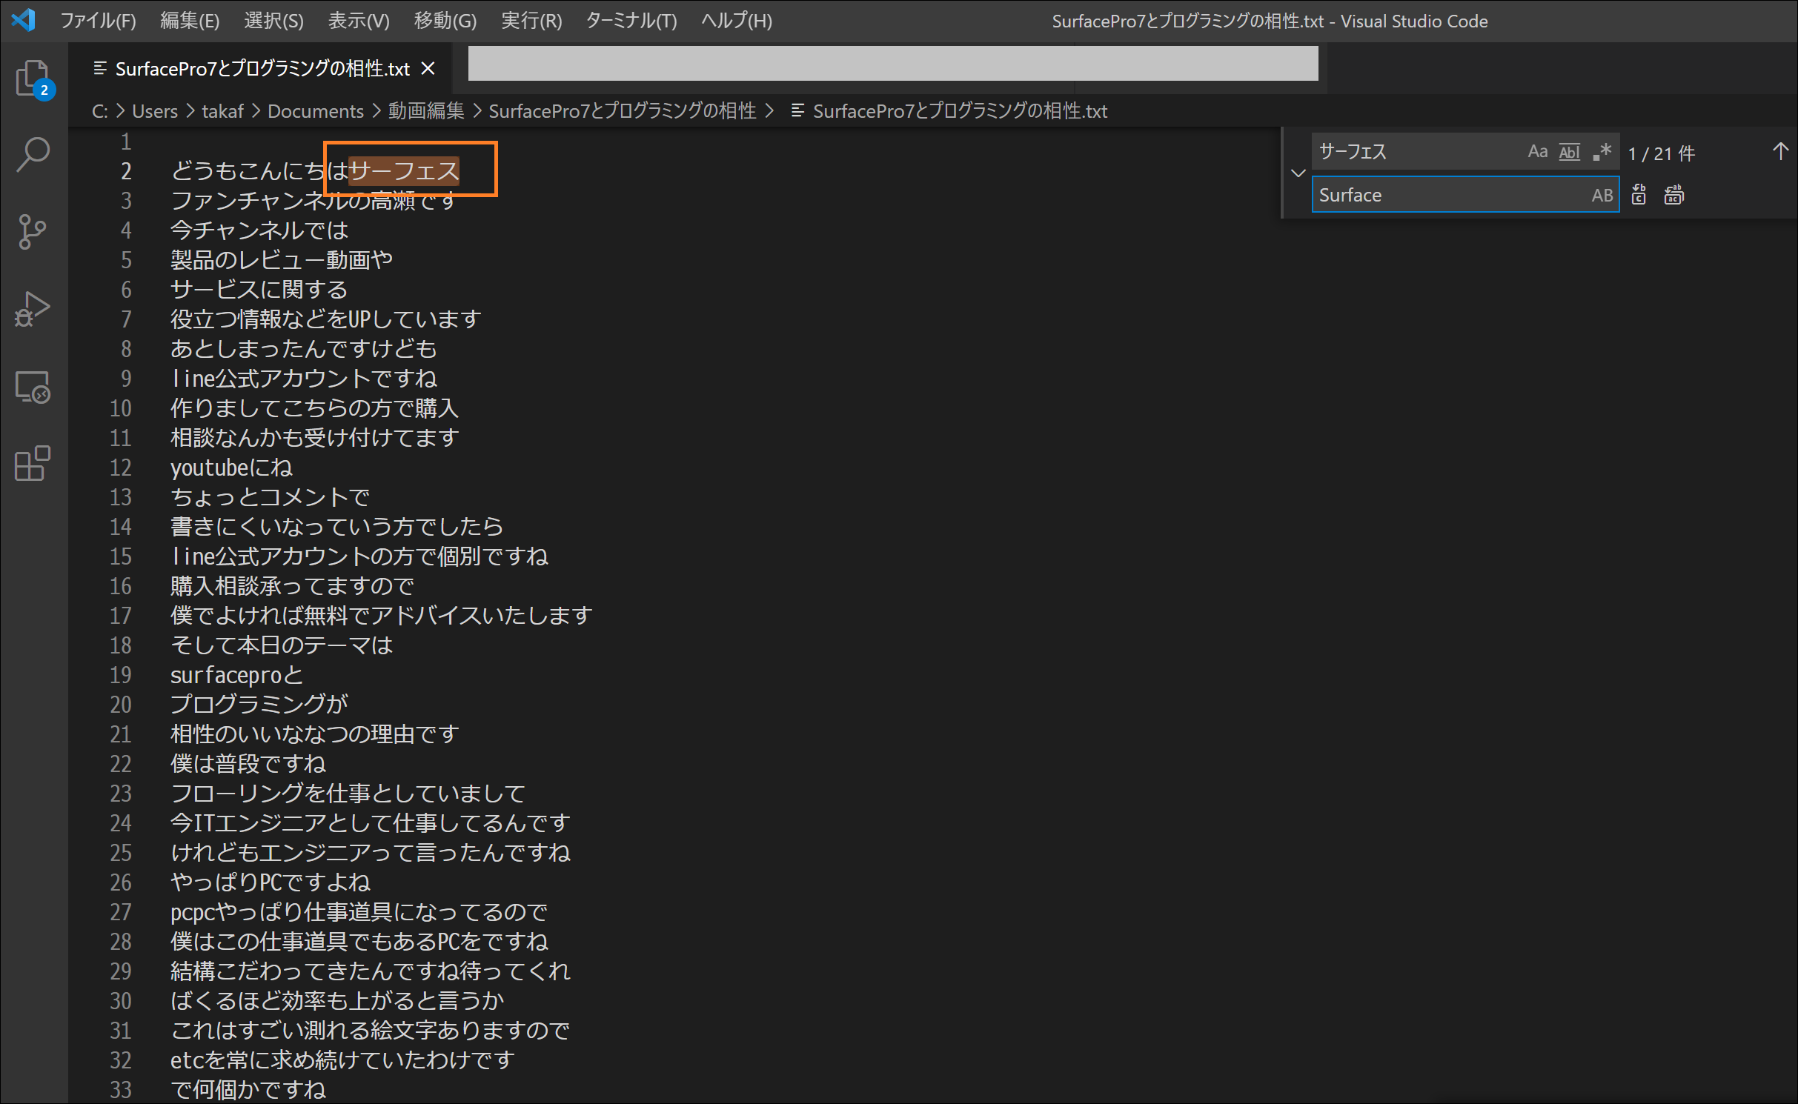Image resolution: width=1798 pixels, height=1104 pixels.
Task: Toggle Match Case (Aa) in find
Action: click(1538, 152)
